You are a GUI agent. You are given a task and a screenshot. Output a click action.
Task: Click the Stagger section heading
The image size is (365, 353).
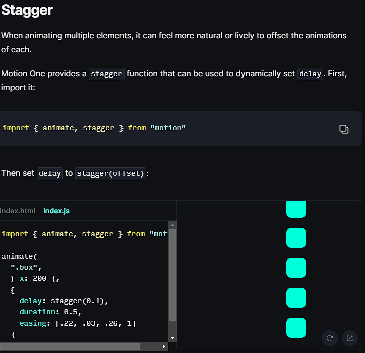click(27, 10)
